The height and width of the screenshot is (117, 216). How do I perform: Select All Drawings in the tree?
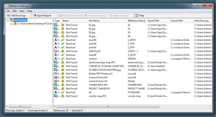[20, 20]
